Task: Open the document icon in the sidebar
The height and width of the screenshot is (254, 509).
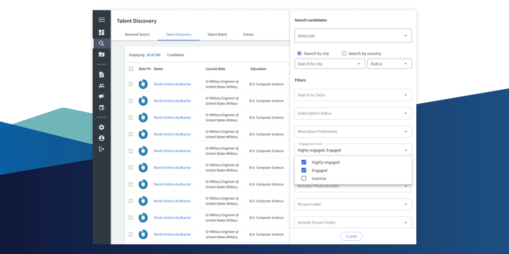Action: tap(101, 75)
